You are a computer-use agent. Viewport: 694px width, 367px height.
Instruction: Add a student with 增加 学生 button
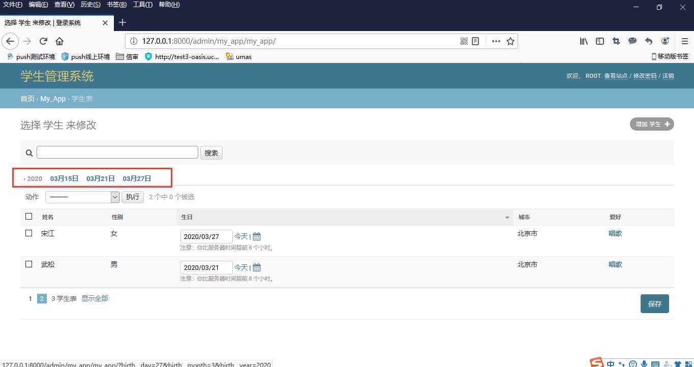652,124
